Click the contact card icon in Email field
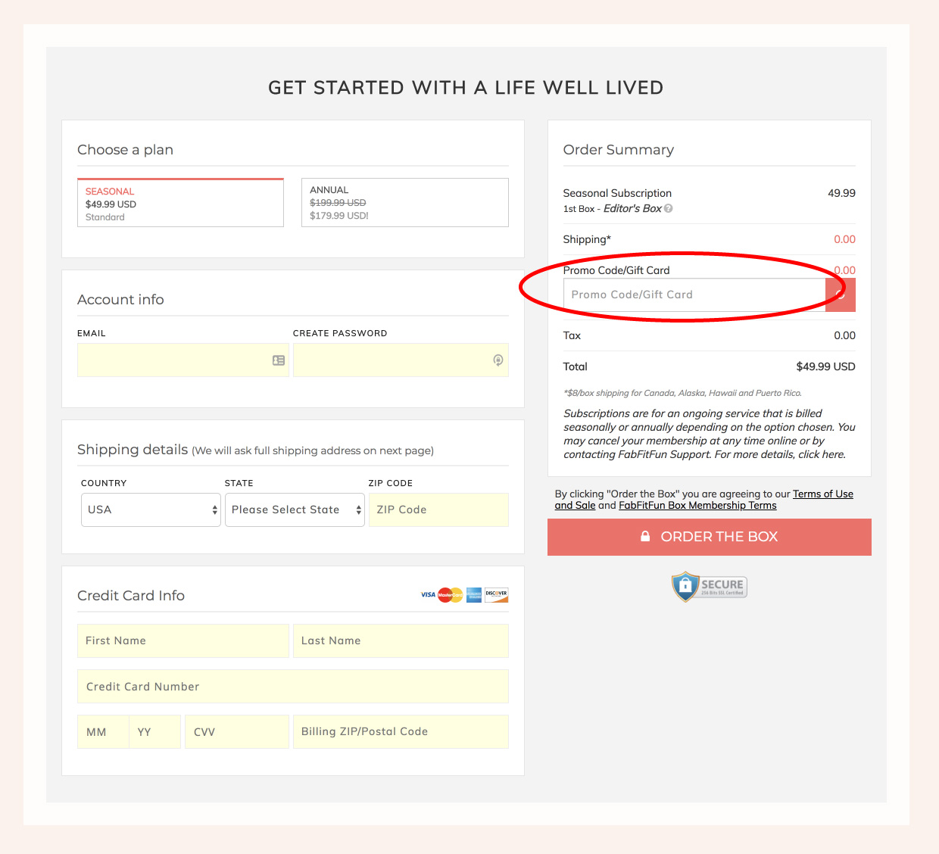Viewport: 939px width, 854px height. pyautogui.click(x=279, y=360)
